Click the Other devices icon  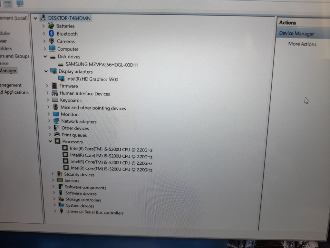point(57,127)
